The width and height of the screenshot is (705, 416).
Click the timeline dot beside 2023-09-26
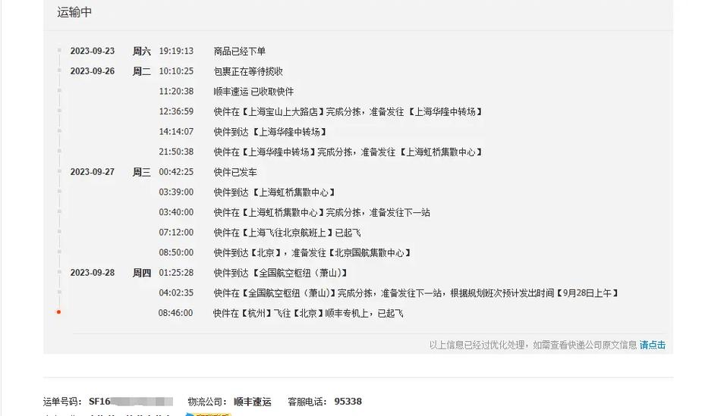click(x=58, y=71)
